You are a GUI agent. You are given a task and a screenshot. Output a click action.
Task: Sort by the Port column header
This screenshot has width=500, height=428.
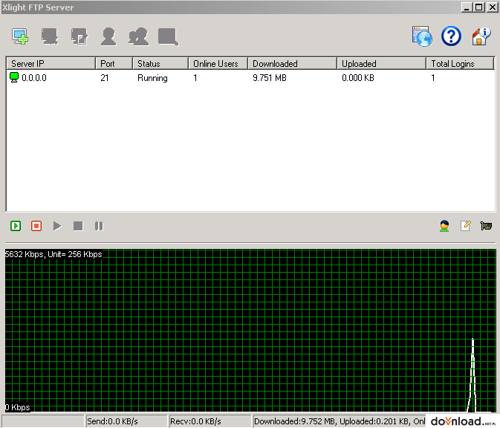114,63
